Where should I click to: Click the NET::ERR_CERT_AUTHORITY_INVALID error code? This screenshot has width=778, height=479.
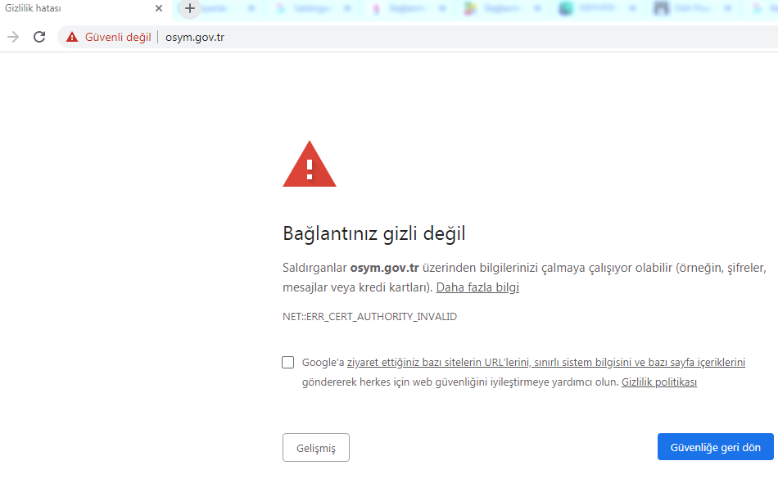369,316
